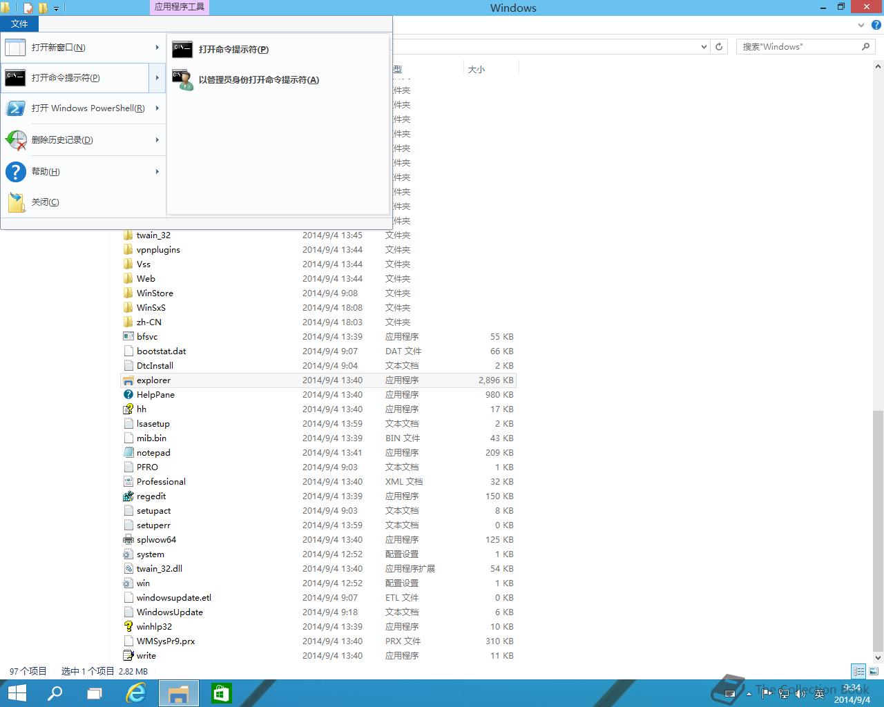Select the splwow64 printer icon
This screenshot has width=884, height=707.
click(x=128, y=540)
